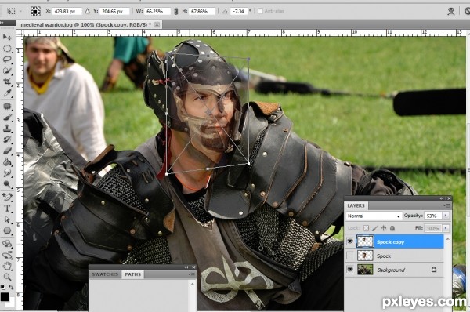Click the width percentage field
This screenshot has height=312, width=470.
coord(157,12)
